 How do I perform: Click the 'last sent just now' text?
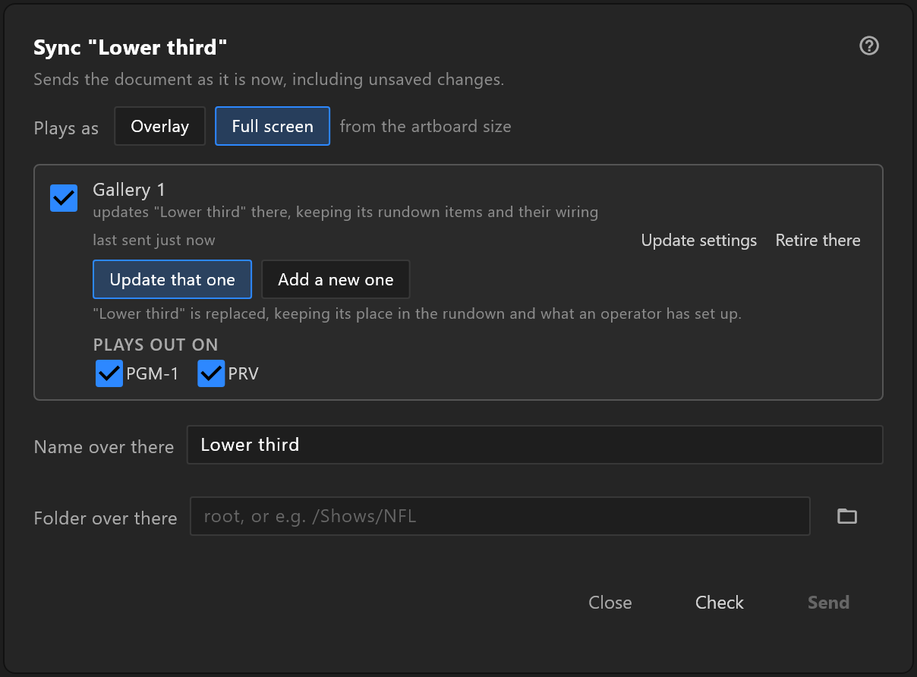click(x=154, y=241)
